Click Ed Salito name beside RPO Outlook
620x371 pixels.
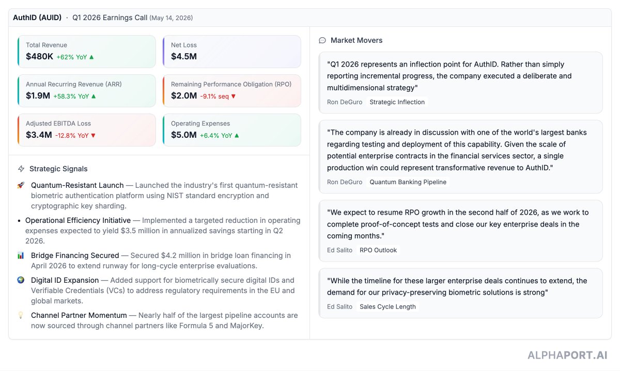pos(340,250)
